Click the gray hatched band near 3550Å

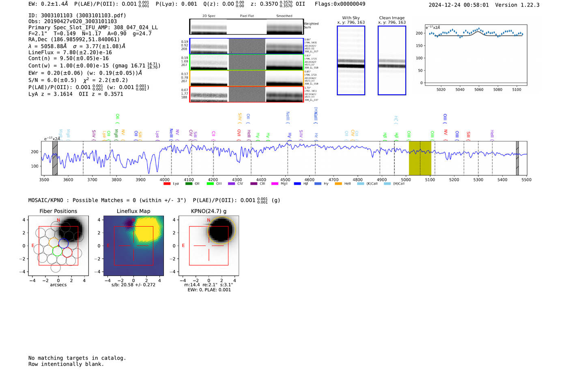tap(55, 158)
